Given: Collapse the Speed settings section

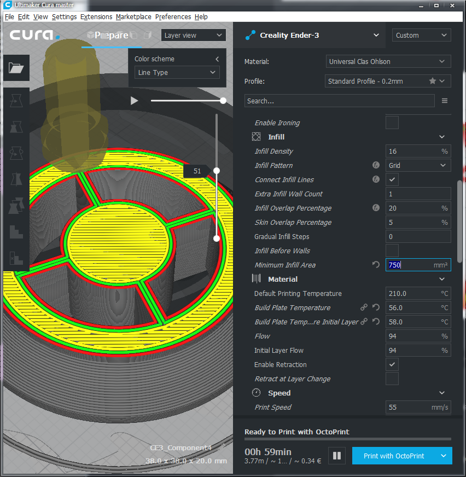Looking at the screenshot, I should pos(442,393).
